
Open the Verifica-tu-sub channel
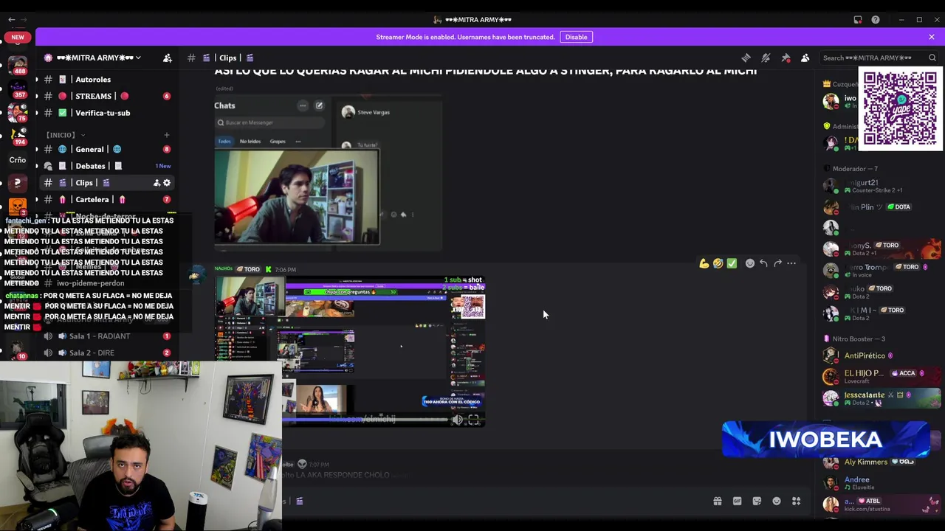click(103, 113)
